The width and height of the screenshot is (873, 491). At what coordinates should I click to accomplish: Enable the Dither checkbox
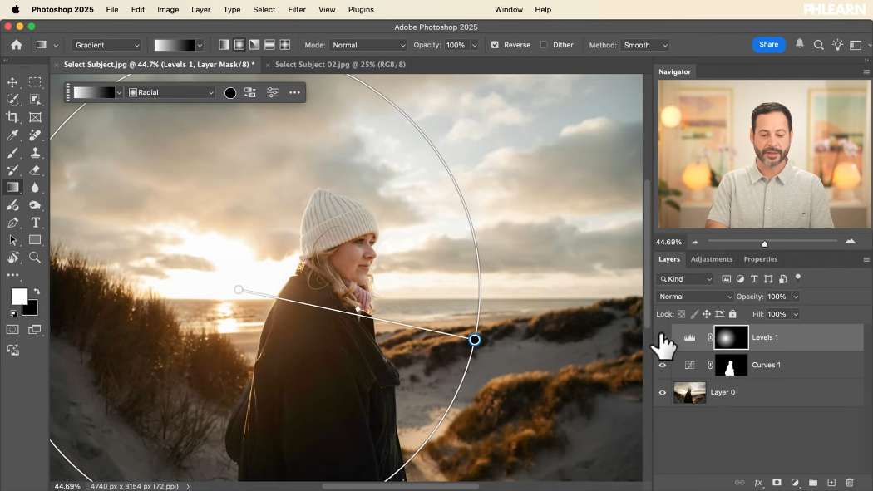(x=544, y=45)
